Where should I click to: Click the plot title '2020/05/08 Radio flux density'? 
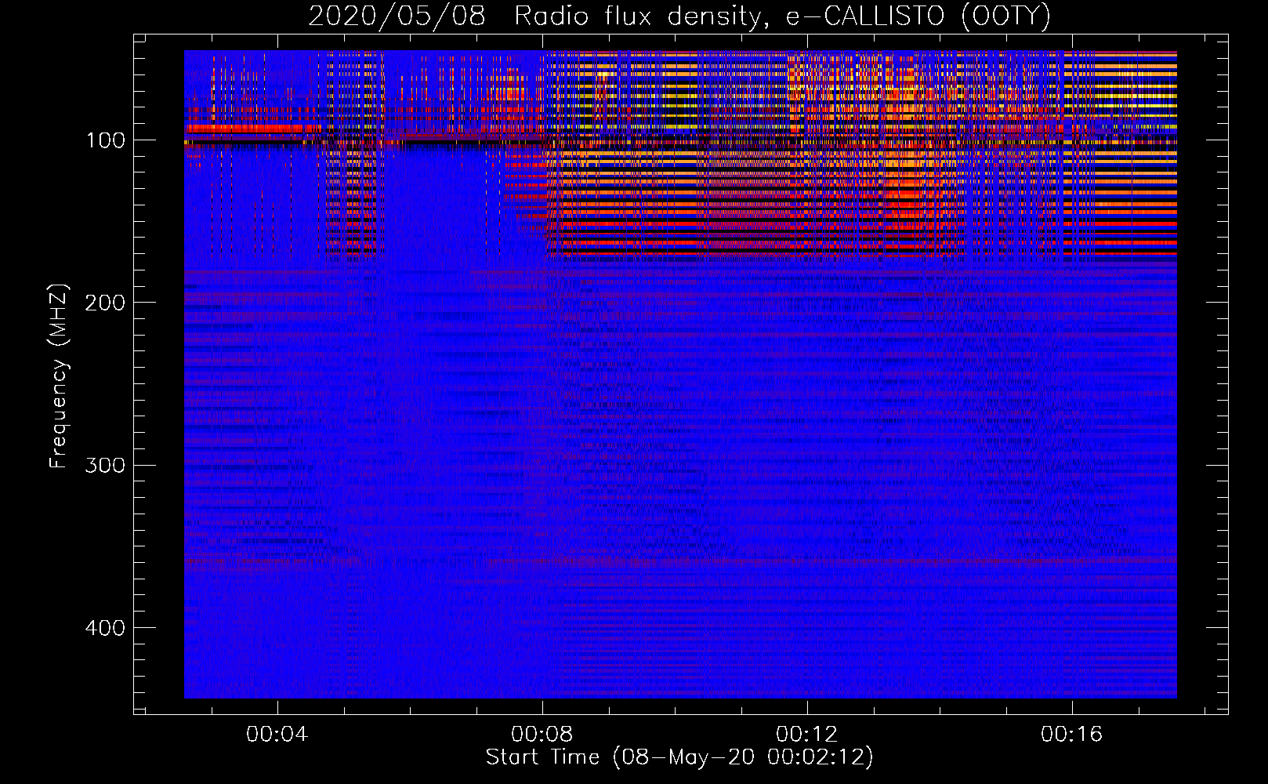point(679,16)
